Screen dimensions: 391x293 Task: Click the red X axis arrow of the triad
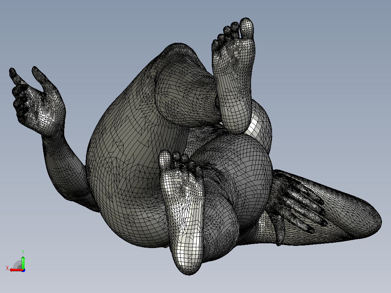click(16, 270)
